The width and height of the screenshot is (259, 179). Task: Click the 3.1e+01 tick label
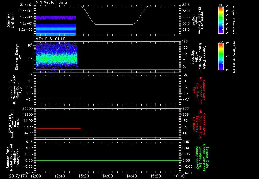point(26,5)
